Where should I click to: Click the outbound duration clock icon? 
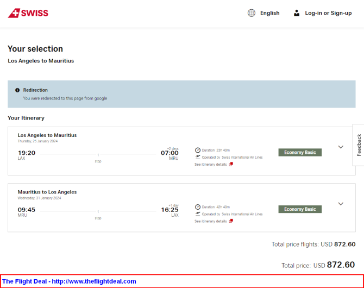pyautogui.click(x=198, y=150)
